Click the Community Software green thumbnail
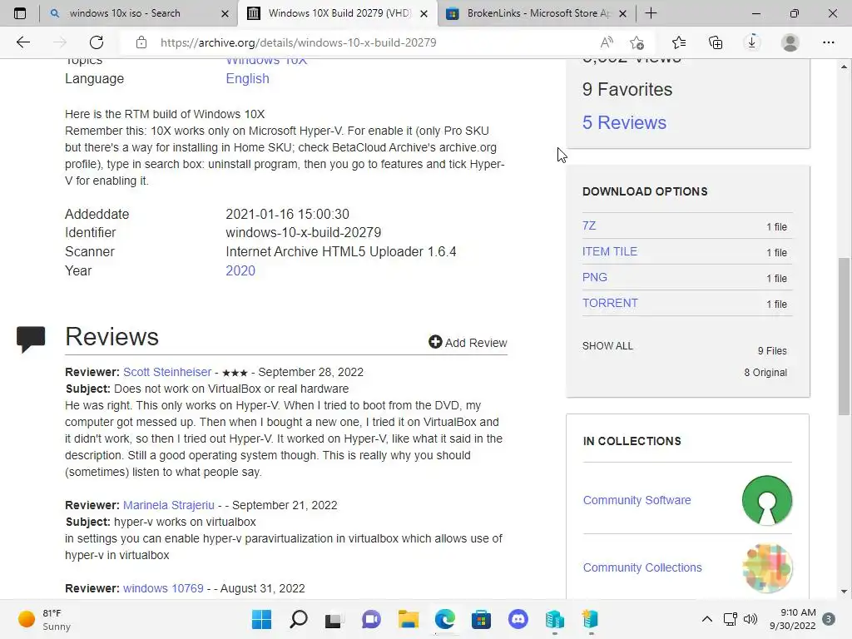 766,500
